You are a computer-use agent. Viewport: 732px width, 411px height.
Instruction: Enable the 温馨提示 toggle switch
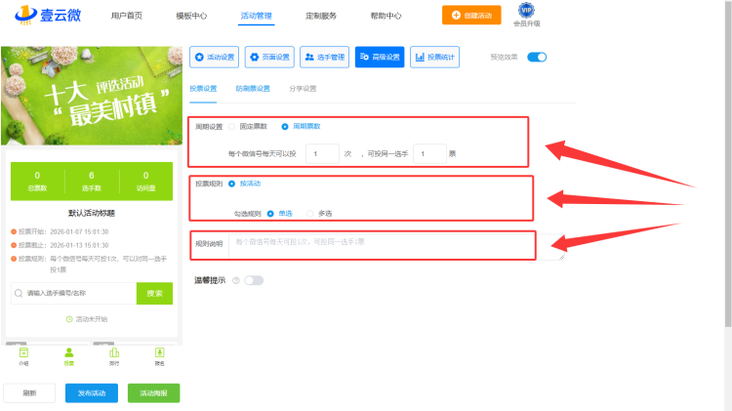pos(254,280)
